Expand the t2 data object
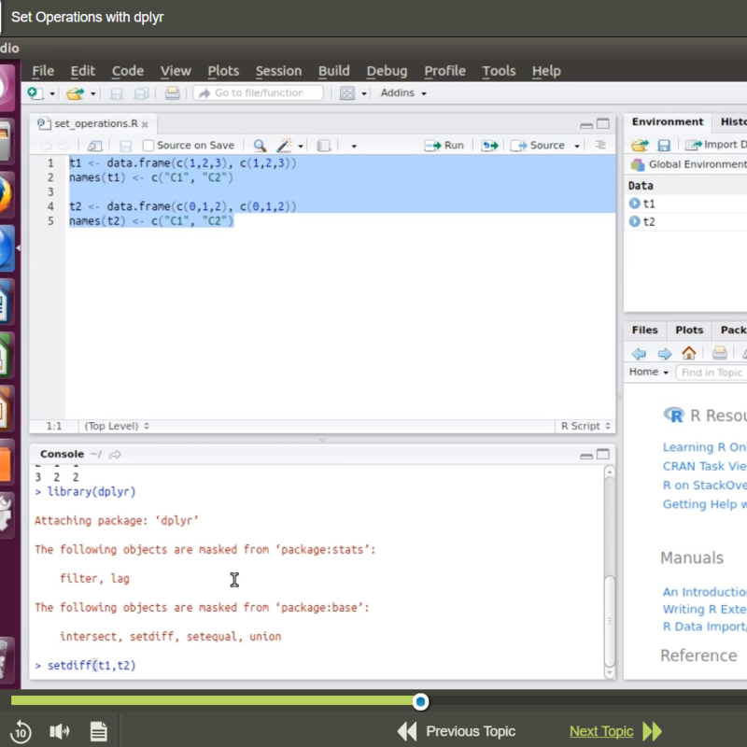 coord(635,221)
